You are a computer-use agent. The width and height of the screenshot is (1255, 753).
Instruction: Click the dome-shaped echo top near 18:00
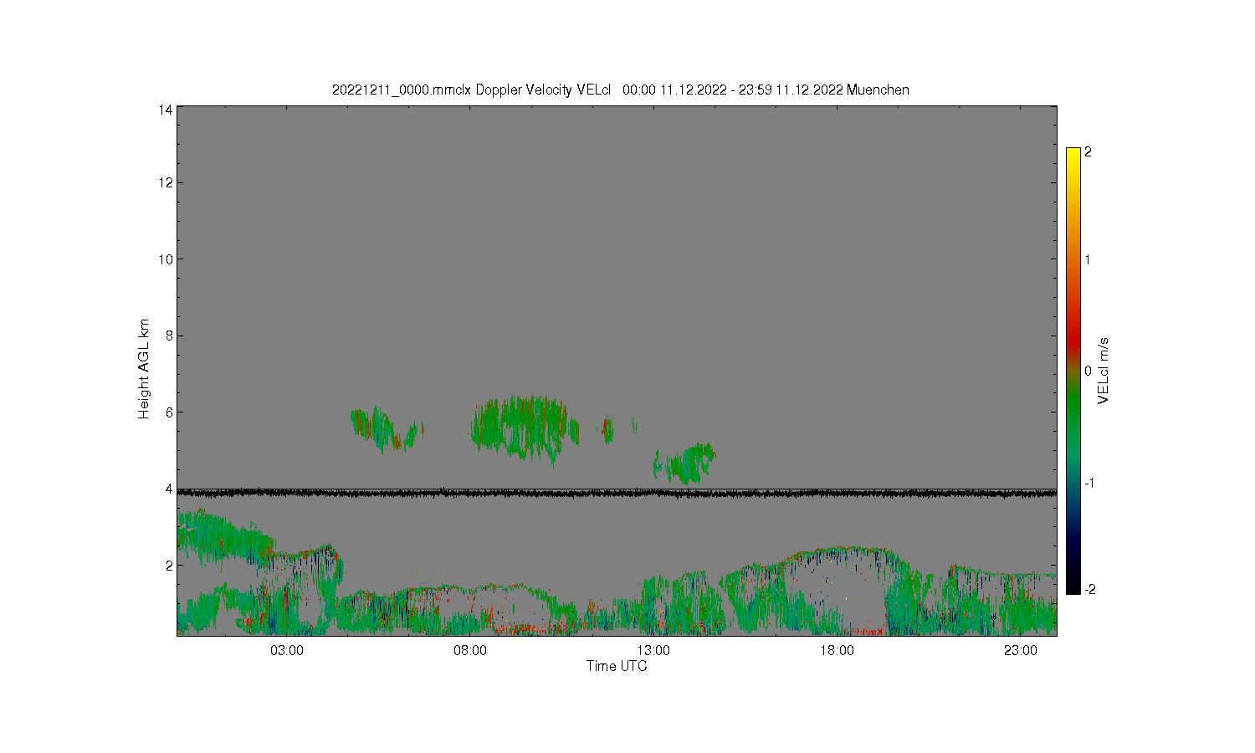pos(845,551)
